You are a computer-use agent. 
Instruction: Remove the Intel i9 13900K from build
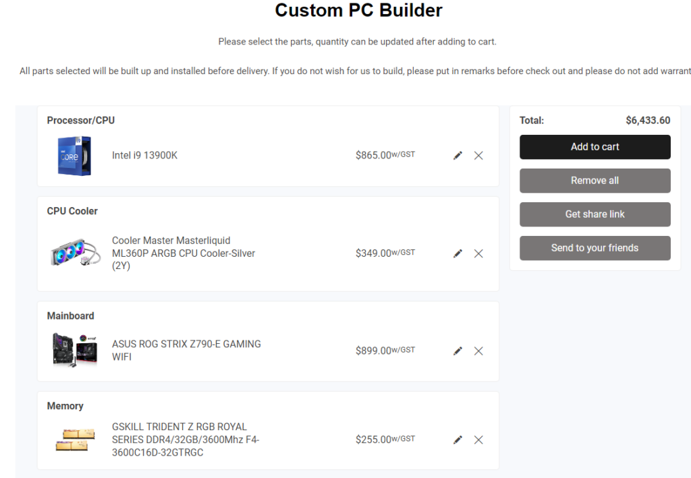(478, 155)
